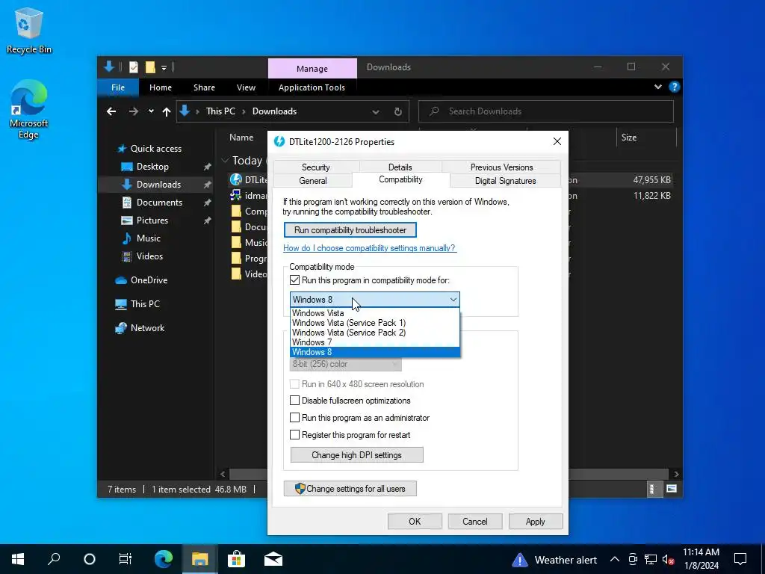The image size is (765, 574).
Task: Open Cortana circle on taskbar
Action: pos(90,559)
